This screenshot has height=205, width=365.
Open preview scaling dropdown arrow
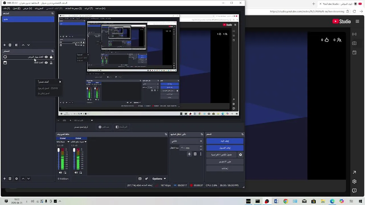(x=92, y=120)
